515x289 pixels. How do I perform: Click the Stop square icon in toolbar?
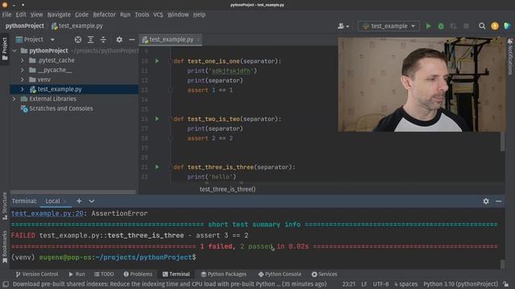pyautogui.click(x=466, y=26)
